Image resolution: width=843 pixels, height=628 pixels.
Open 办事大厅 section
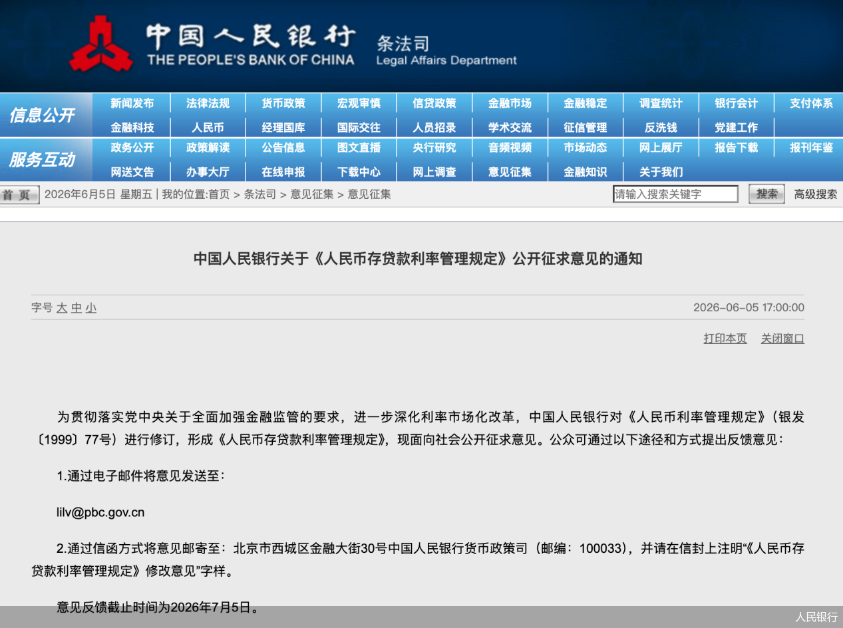click(208, 172)
